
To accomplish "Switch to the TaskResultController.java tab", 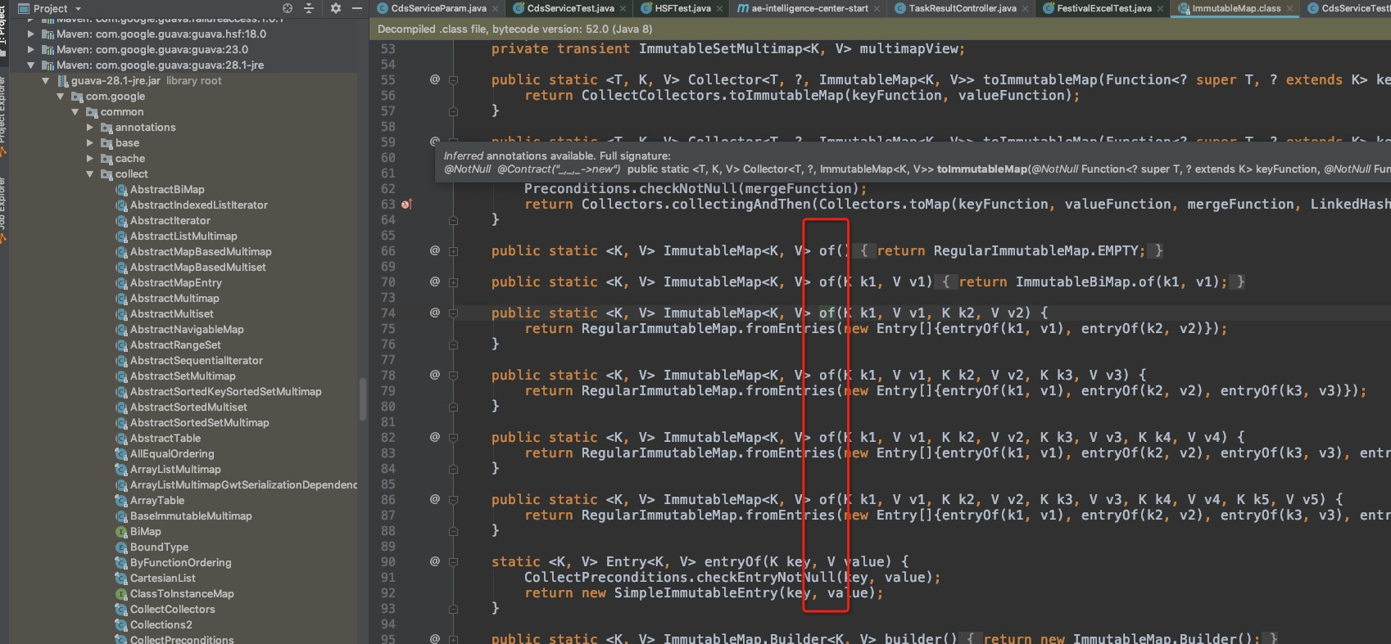I will [962, 8].
